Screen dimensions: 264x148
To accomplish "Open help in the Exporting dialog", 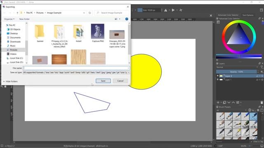I will (127, 19).
